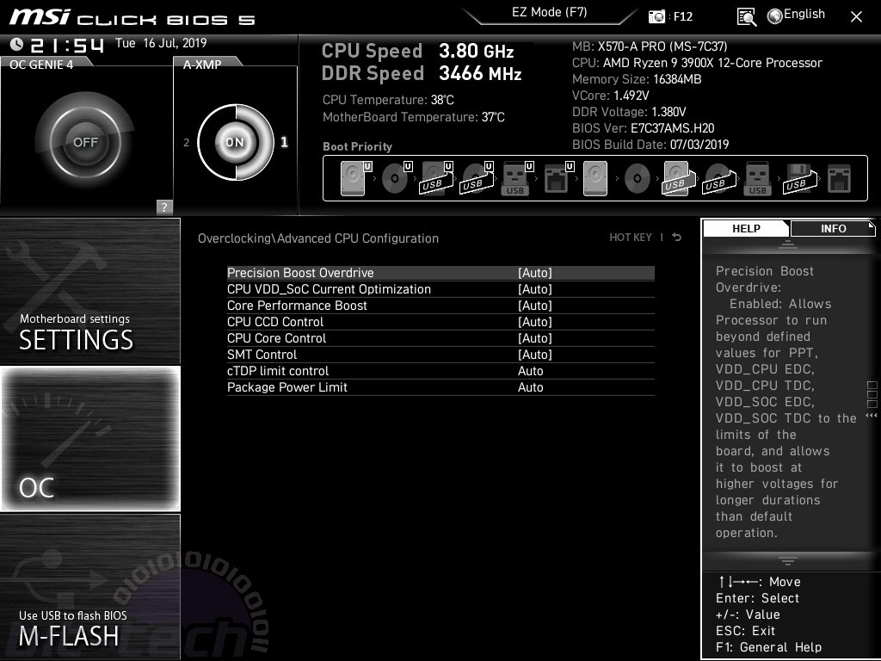Take a screenshot with the F12 camera icon

click(656, 16)
